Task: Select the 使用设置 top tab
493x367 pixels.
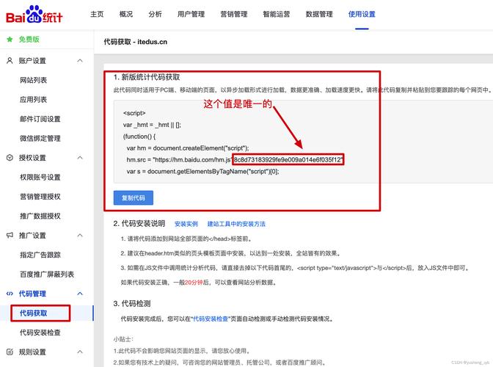Action: 362,14
